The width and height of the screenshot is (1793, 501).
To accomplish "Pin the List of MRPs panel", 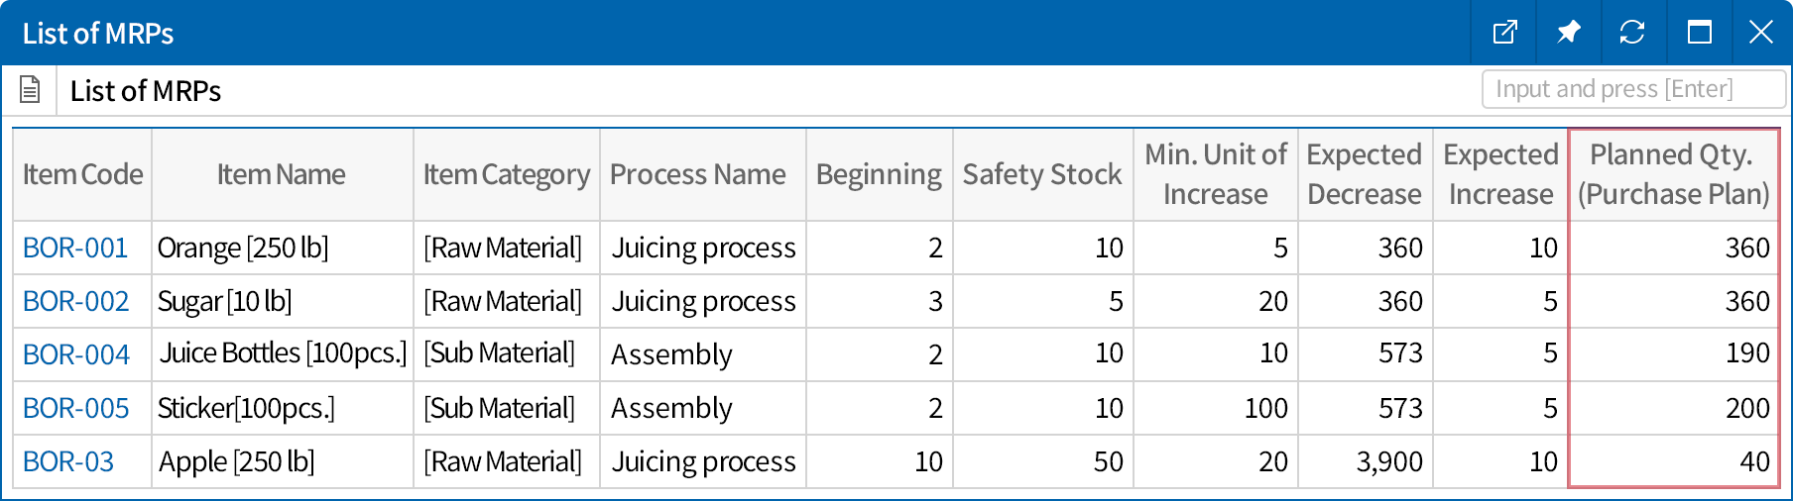I will point(1568,33).
